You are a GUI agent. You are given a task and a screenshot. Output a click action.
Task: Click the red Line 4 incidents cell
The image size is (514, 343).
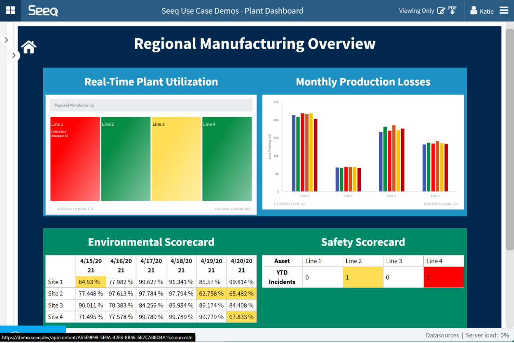[444, 277]
